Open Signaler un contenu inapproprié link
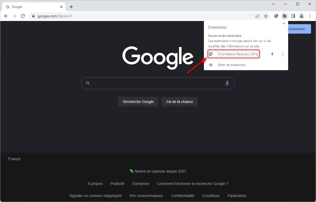Viewport: 316px width, 202px height. tap(96, 196)
